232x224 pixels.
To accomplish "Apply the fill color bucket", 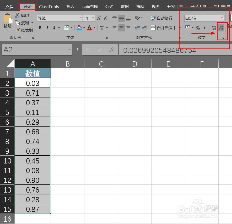I will pyautogui.click(x=79, y=28).
